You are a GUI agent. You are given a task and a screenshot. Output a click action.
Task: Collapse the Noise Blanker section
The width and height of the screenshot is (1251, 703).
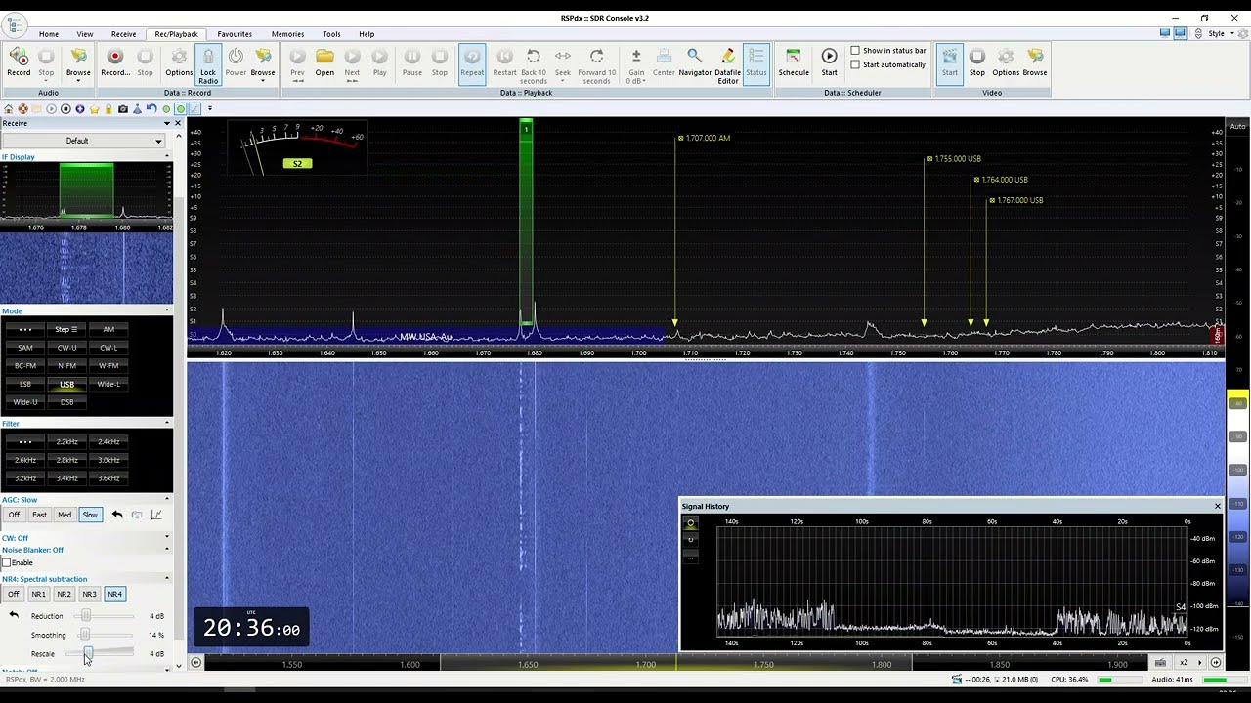tap(166, 550)
